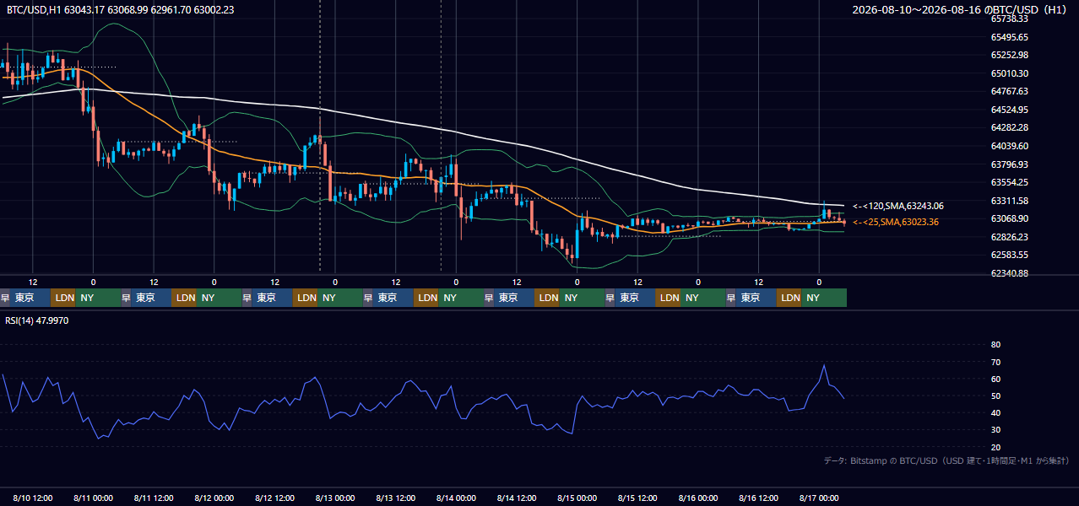Click the 8/17 00:00 date label
Screen dimensions: 1079x506
tap(819, 498)
